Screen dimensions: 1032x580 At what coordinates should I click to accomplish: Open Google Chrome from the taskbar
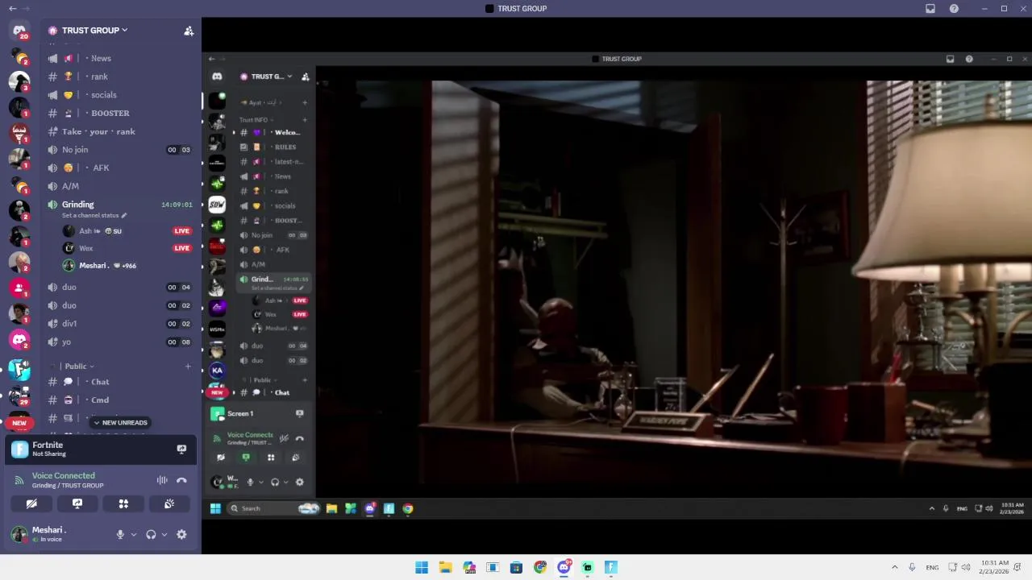coord(540,567)
